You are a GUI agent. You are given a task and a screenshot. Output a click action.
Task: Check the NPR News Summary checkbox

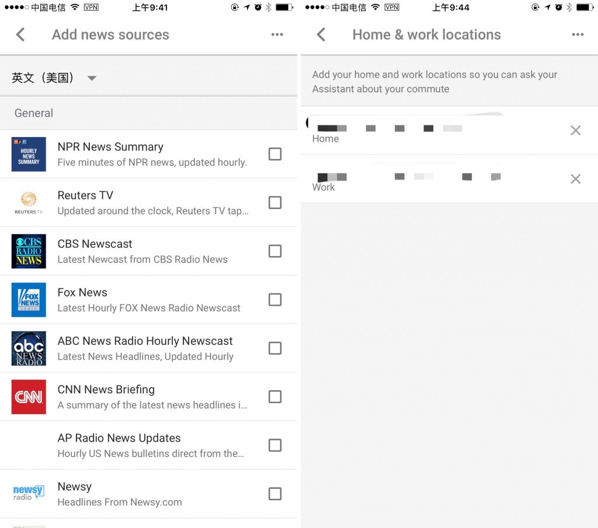pos(274,154)
